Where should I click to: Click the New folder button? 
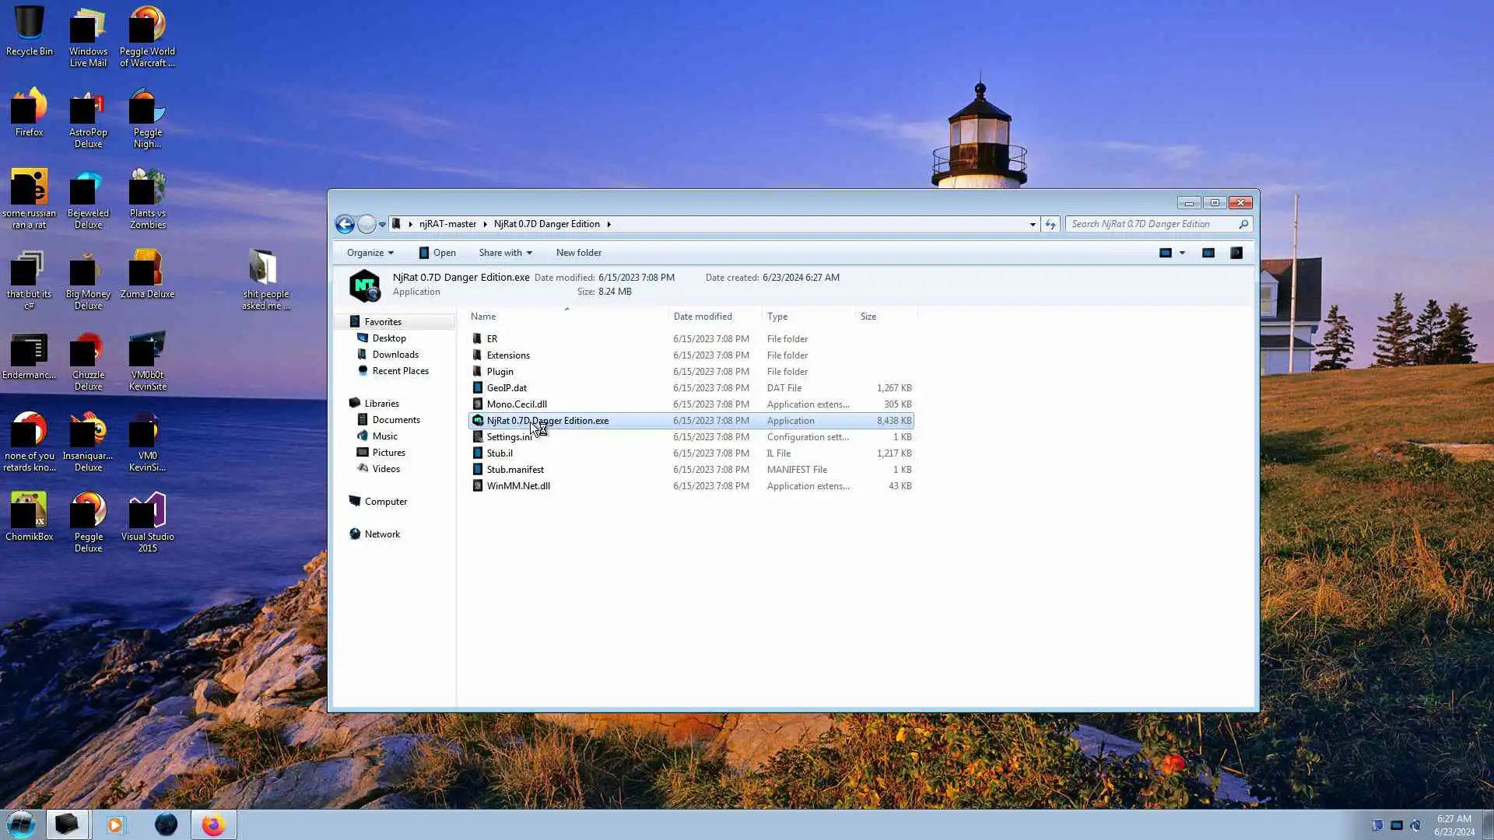pyautogui.click(x=578, y=253)
